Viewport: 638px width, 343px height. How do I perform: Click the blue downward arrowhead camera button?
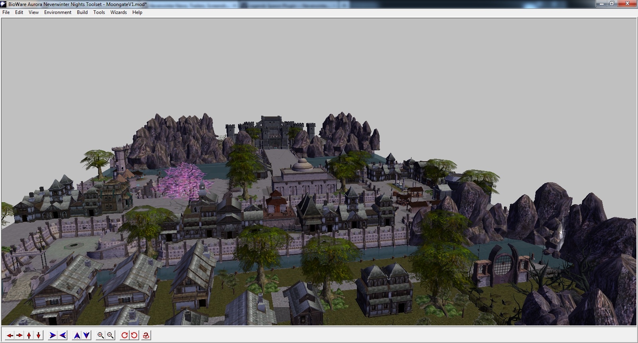pos(87,335)
